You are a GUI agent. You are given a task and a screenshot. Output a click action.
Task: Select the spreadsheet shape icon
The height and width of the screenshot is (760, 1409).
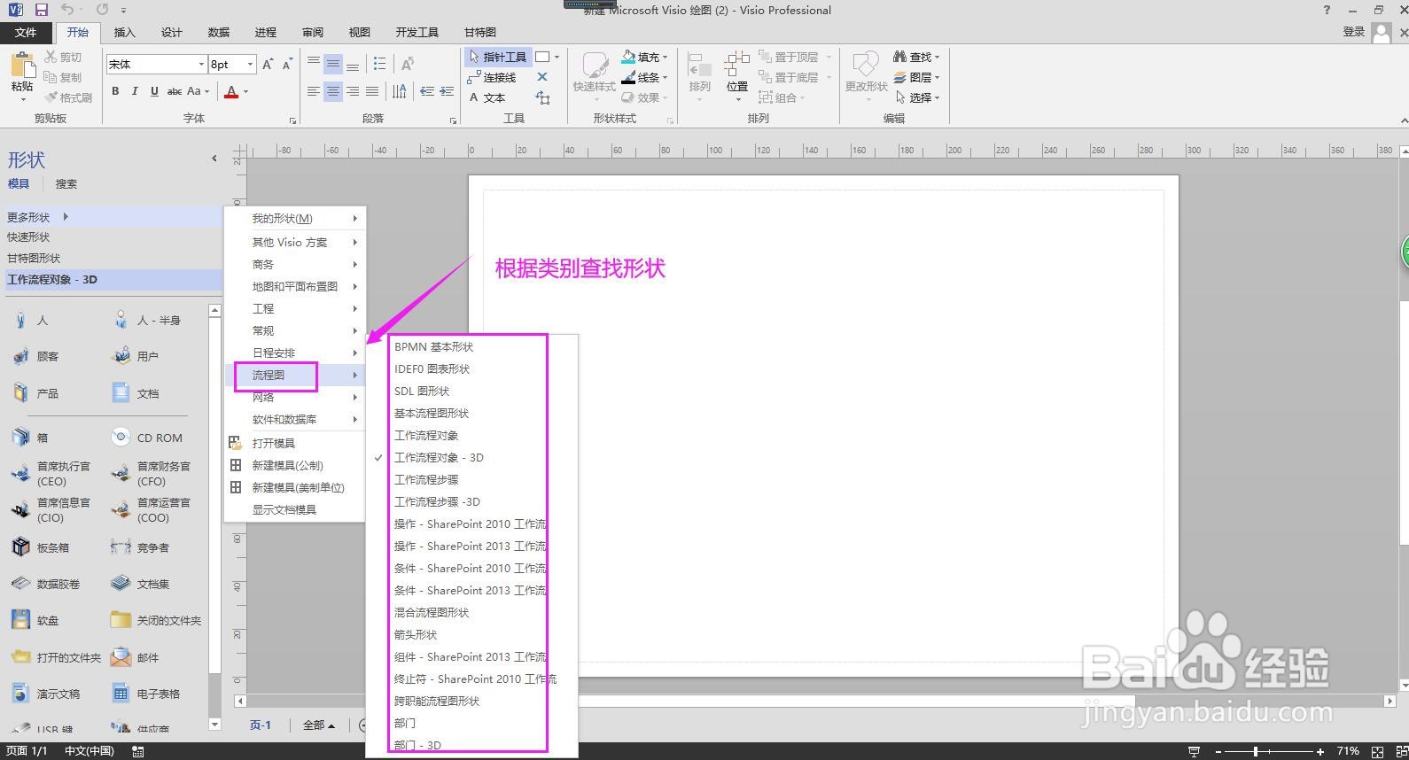[x=121, y=694]
